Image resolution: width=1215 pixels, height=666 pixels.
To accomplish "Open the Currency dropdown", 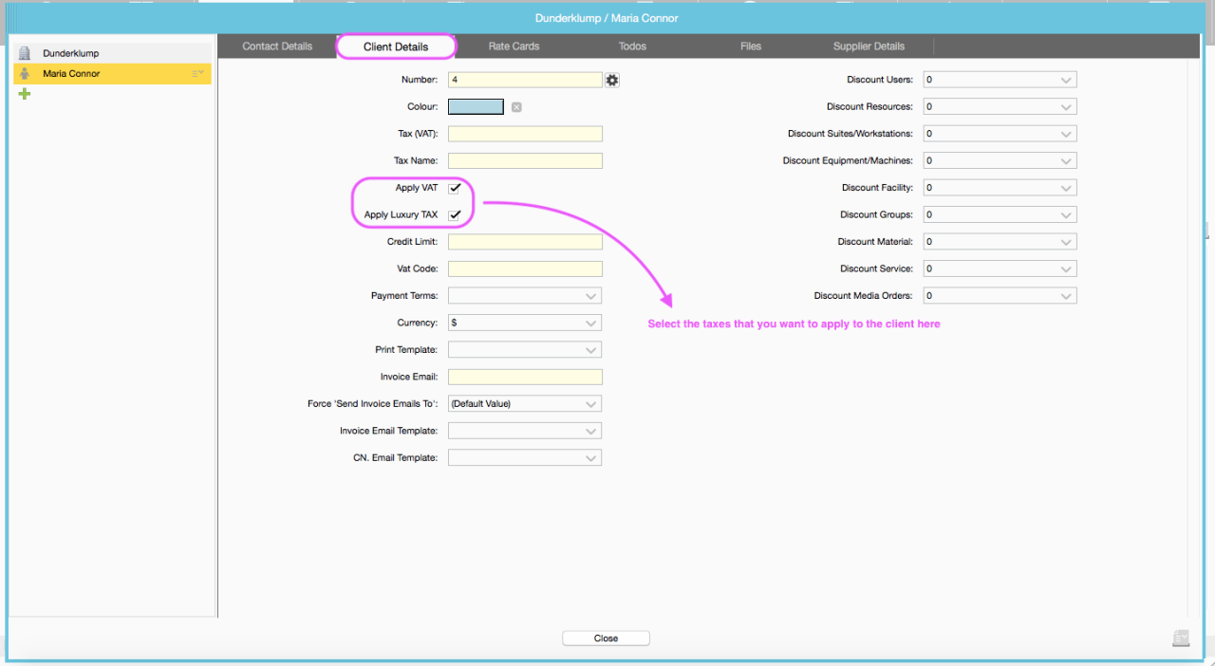I will 525,323.
